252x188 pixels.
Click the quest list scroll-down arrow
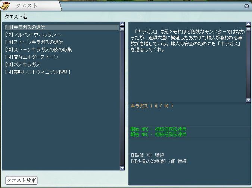(122, 168)
